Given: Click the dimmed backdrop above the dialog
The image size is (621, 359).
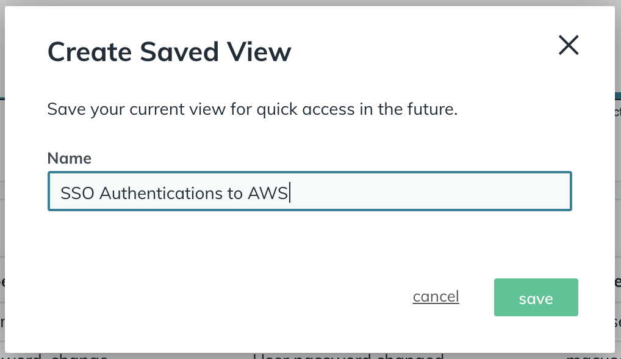Looking at the screenshot, I should tap(305, 2).
